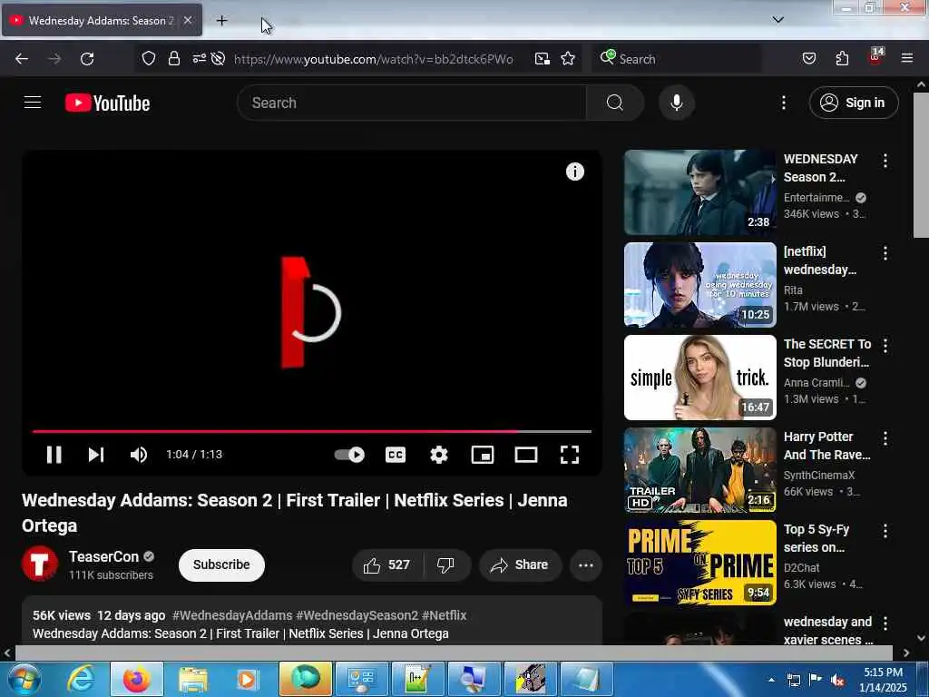Open the #Netflix hashtag link

(445, 615)
